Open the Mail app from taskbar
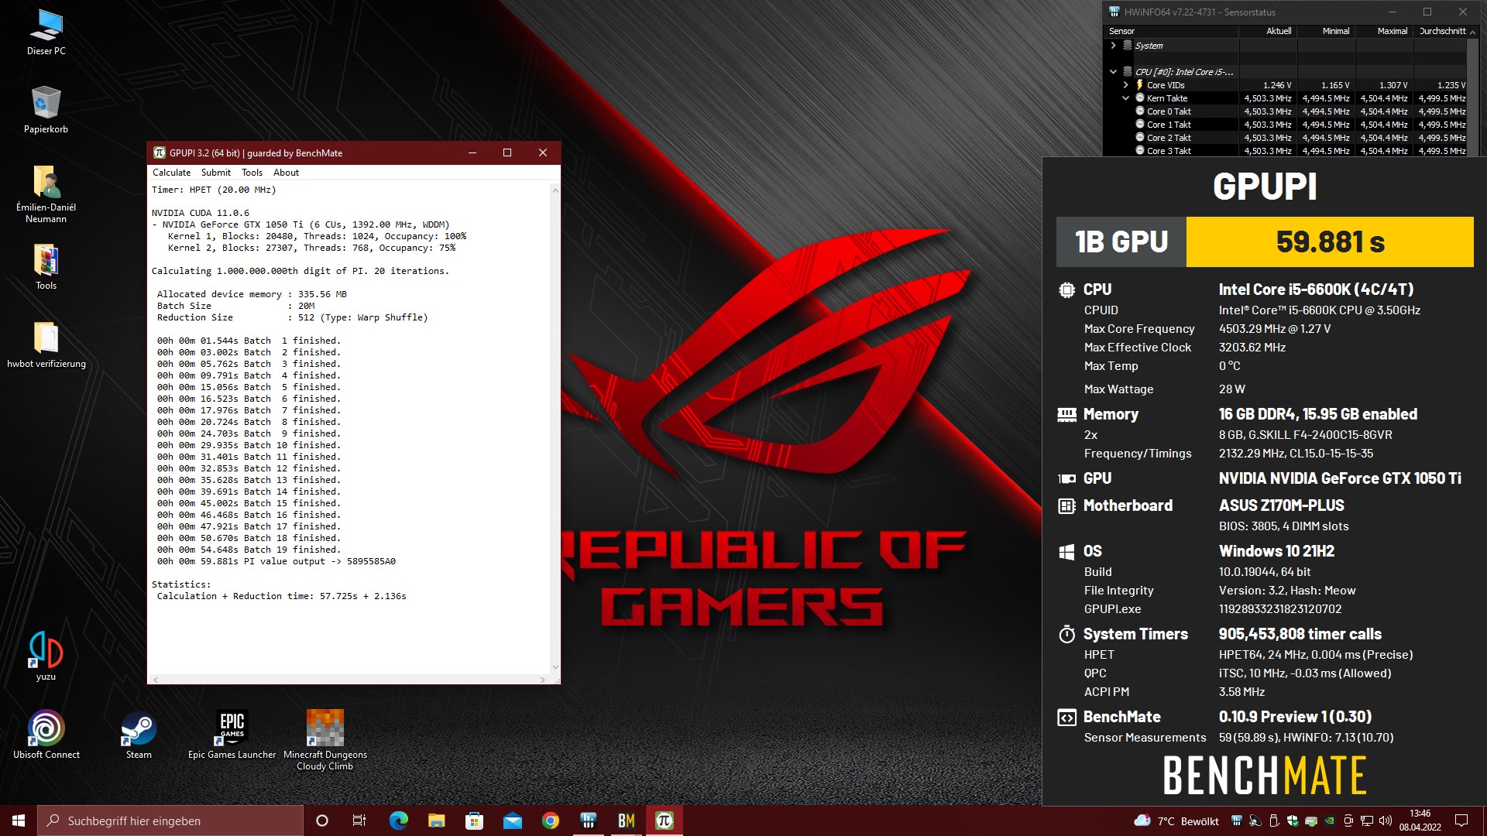This screenshot has width=1487, height=836. [x=512, y=821]
